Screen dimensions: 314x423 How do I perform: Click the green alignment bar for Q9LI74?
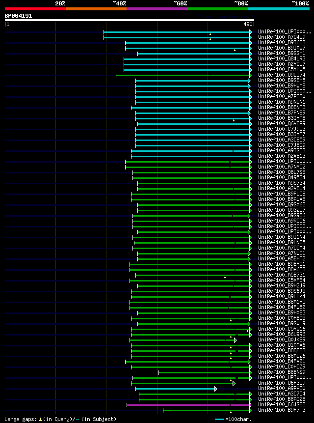[x=183, y=75]
